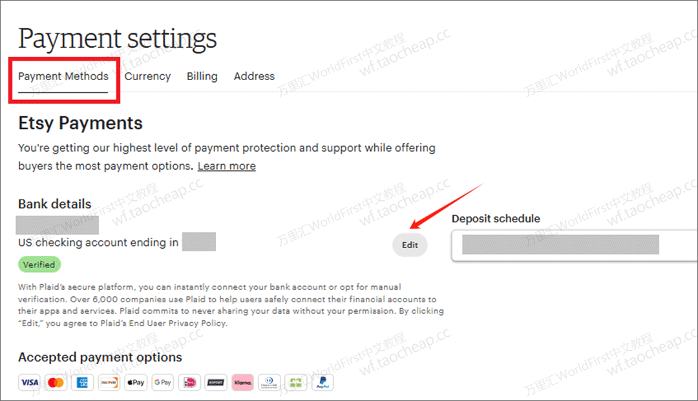Open the Currency tab
The height and width of the screenshot is (401, 698).
(x=147, y=76)
